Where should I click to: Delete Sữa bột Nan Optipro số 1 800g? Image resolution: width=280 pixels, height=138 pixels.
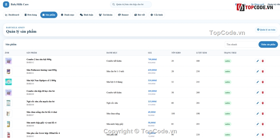(x=263, y=82)
